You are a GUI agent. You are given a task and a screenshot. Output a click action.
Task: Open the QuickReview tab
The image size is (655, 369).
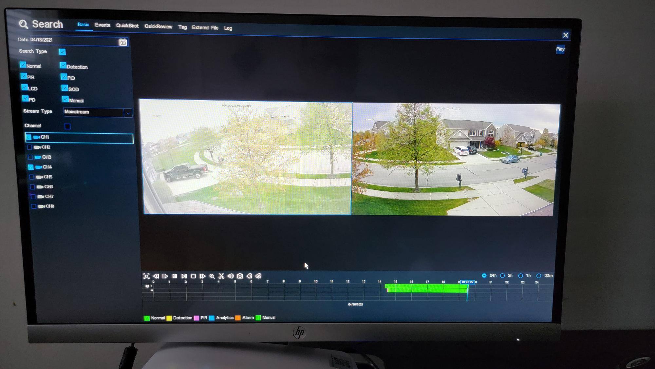point(158,27)
